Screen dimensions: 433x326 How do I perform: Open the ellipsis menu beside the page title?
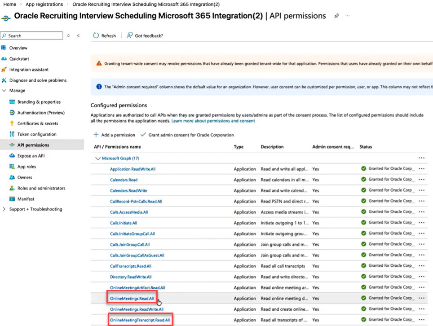coord(347,16)
